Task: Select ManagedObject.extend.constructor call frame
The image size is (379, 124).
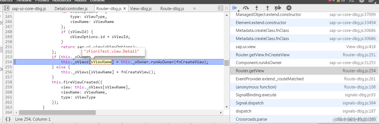Action: point(304,15)
